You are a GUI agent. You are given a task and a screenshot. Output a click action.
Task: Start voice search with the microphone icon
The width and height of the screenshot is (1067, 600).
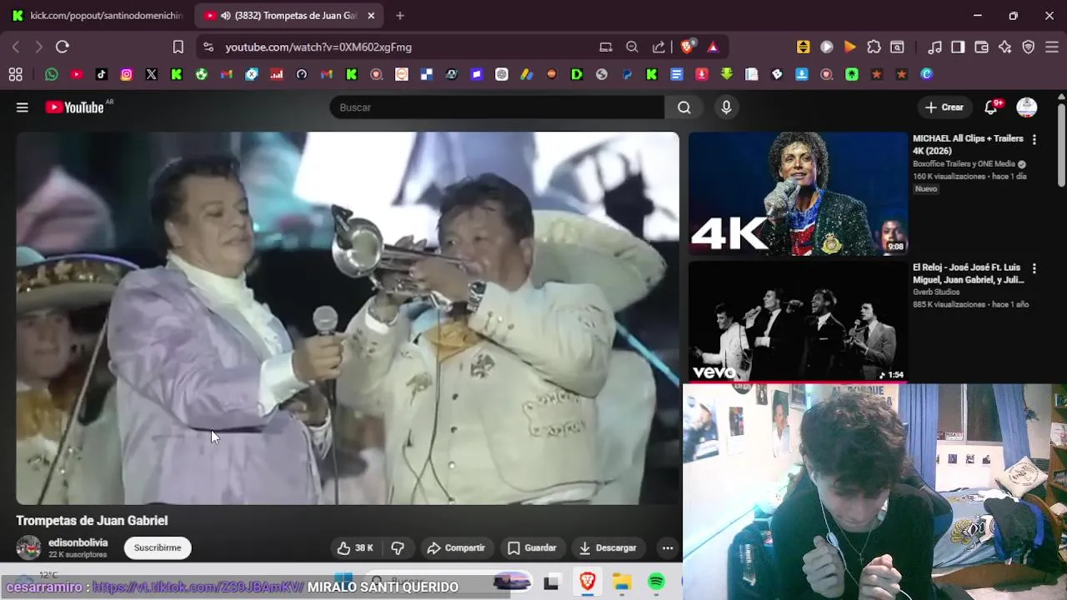pos(726,107)
